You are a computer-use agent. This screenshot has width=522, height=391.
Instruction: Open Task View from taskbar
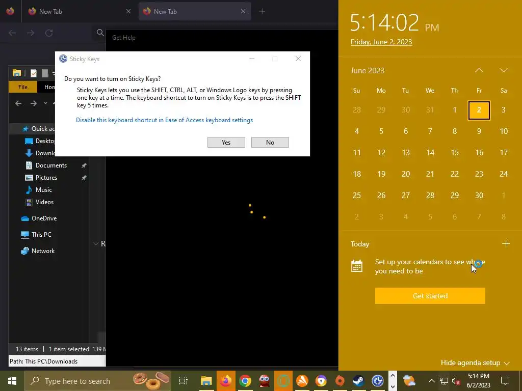pyautogui.click(x=183, y=381)
